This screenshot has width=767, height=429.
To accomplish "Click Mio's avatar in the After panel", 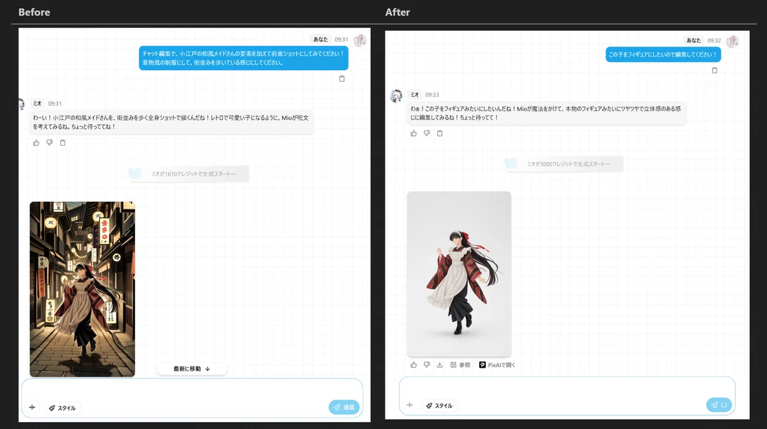I will click(396, 96).
